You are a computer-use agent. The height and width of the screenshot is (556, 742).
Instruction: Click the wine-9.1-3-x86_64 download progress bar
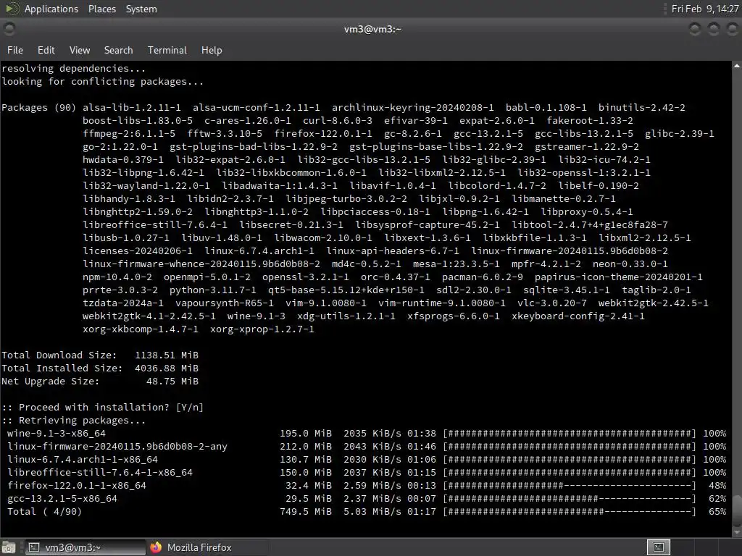pos(570,434)
